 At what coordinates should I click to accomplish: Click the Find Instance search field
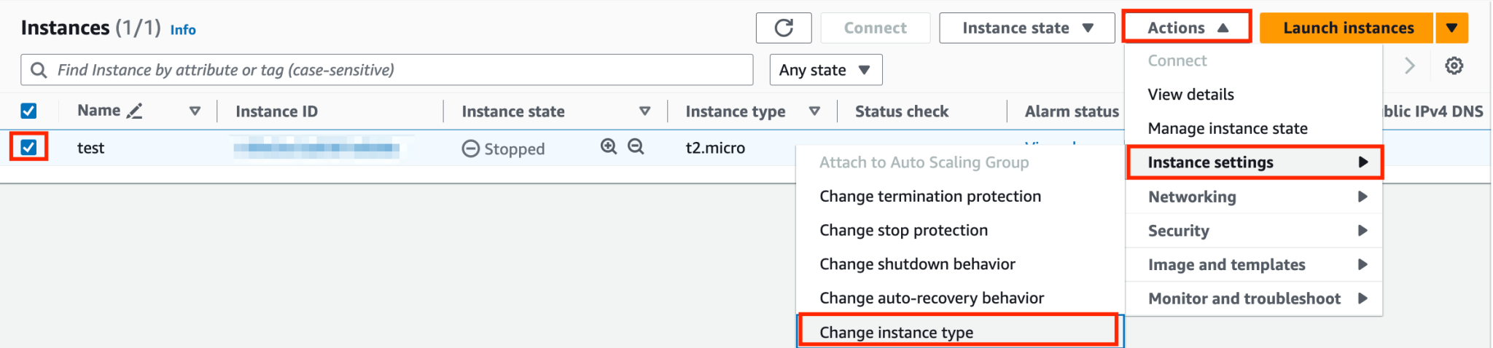[387, 70]
